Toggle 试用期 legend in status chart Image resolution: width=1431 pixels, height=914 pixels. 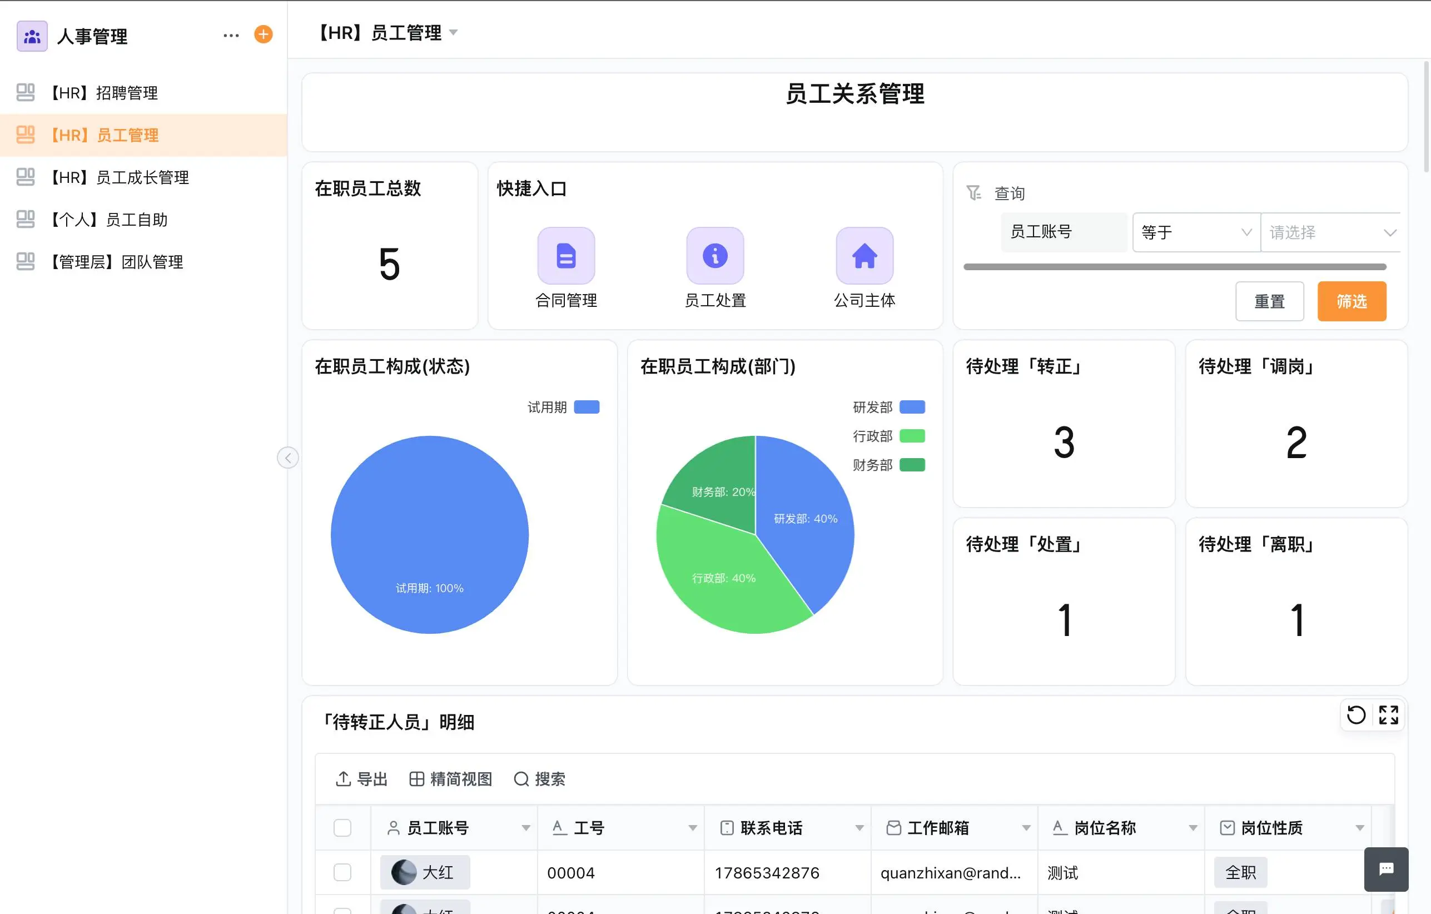pos(563,407)
